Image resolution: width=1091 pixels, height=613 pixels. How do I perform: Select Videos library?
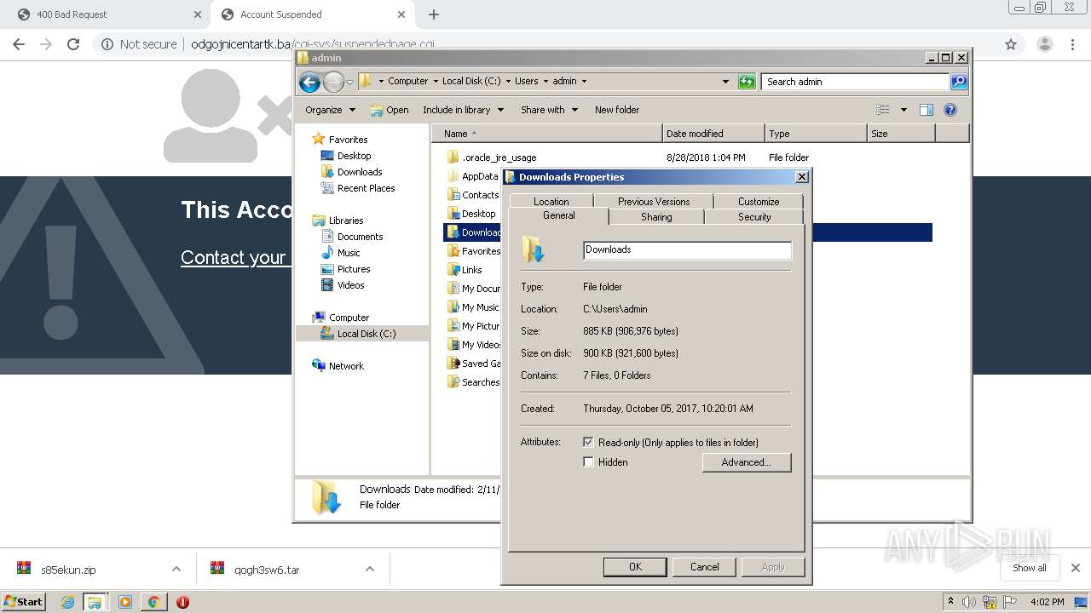(x=350, y=285)
